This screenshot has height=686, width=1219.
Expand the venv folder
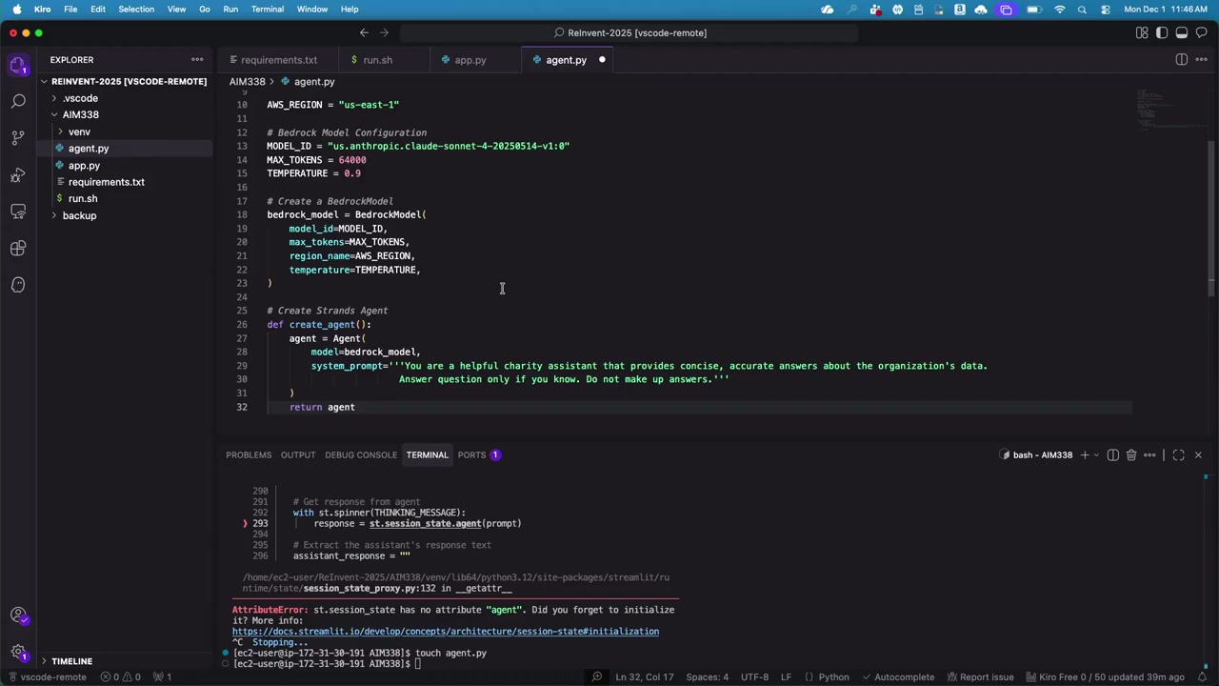(79, 132)
